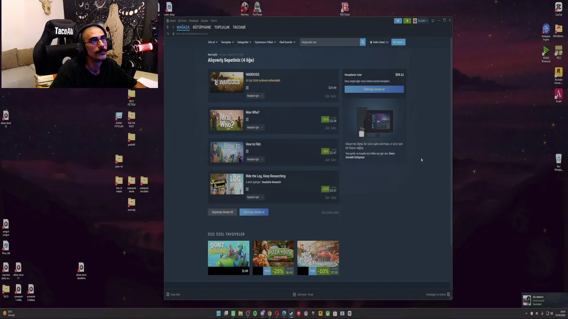Open the SPLIT FICTION desktop folder
Viewport: 568px width, 319px height.
point(131,97)
